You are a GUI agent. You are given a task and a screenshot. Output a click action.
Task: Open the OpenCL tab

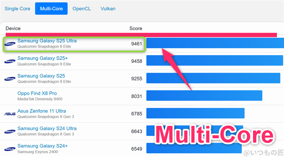click(81, 9)
